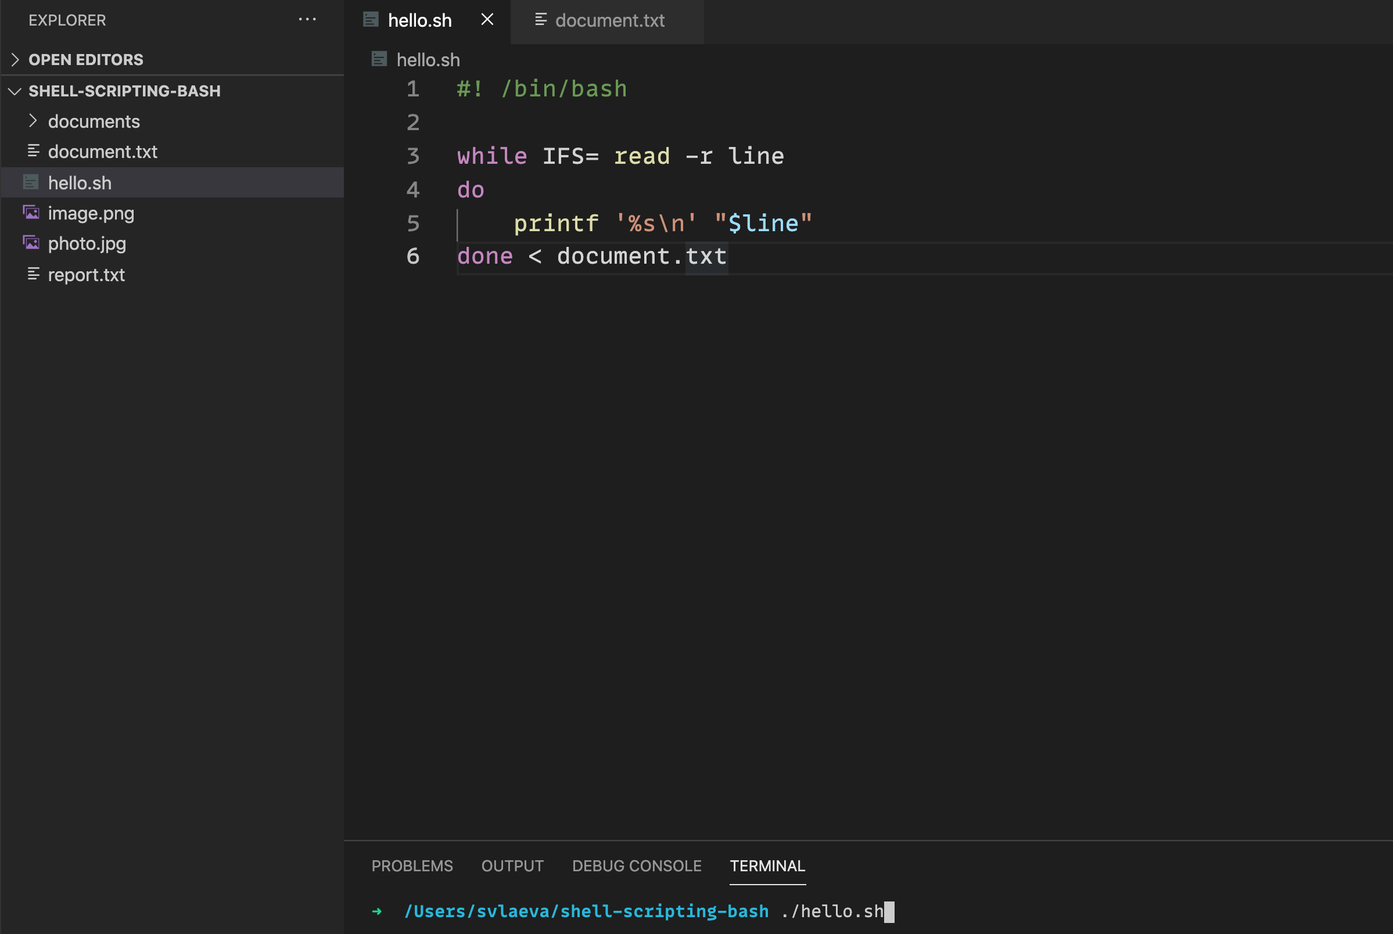
Task: Open Explorer more actions ellipsis menu
Action: point(307,20)
